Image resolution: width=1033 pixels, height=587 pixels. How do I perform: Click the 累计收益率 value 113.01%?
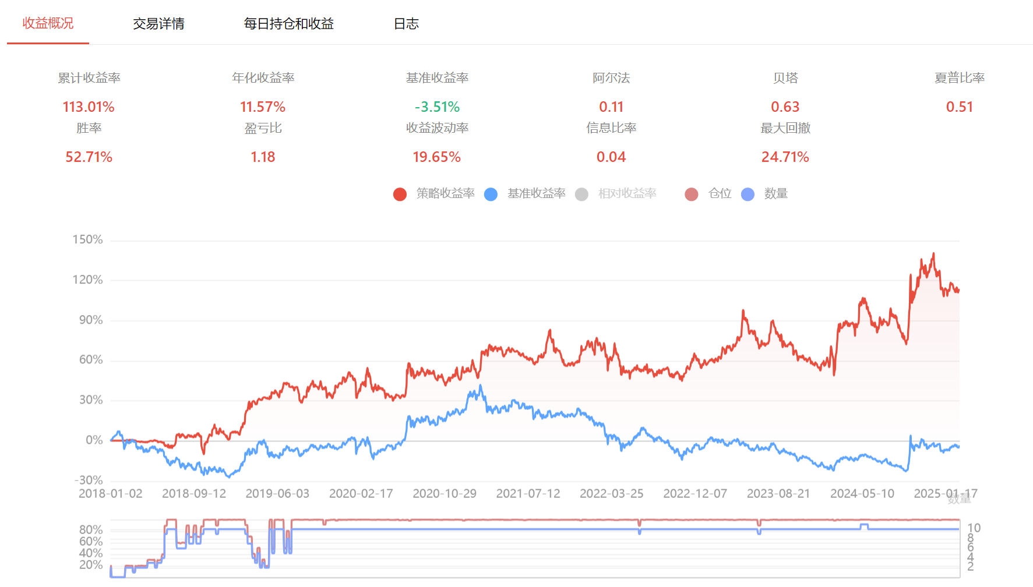89,107
